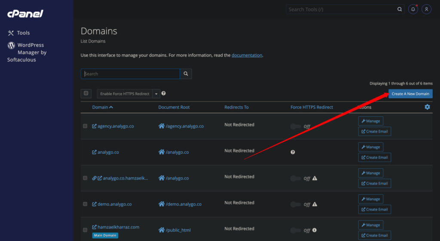Screen dimensions: 440x241
Task: Click warning triangle icon in demo.analygo.co row
Action: tap(315, 204)
